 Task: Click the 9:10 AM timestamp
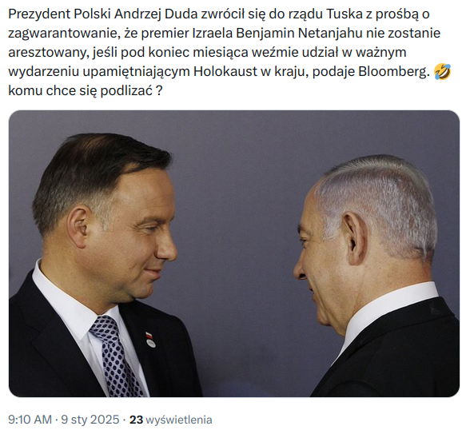[30, 420]
